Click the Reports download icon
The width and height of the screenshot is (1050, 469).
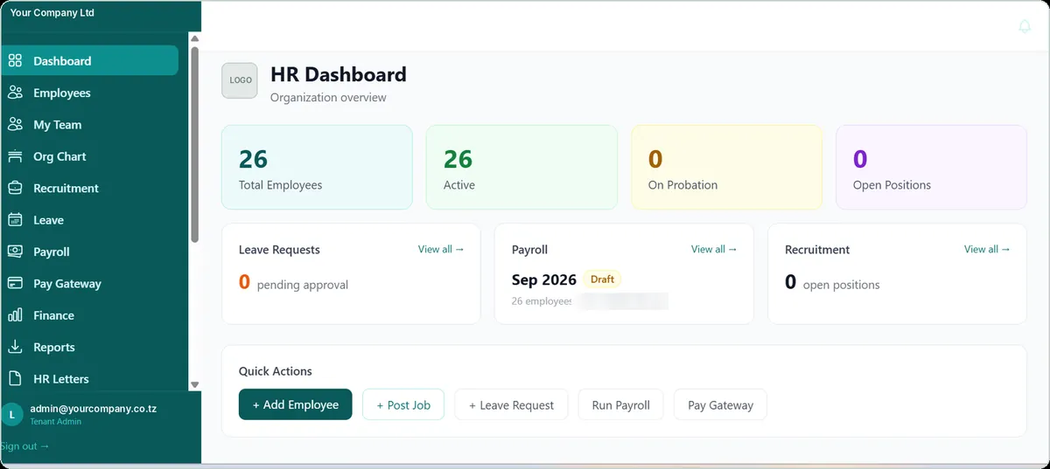pos(15,347)
